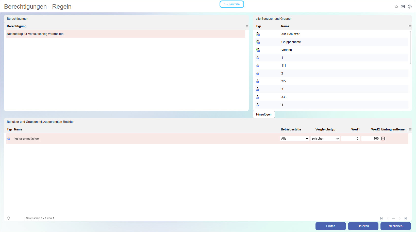Open page selection ellipsis

click(394, 218)
